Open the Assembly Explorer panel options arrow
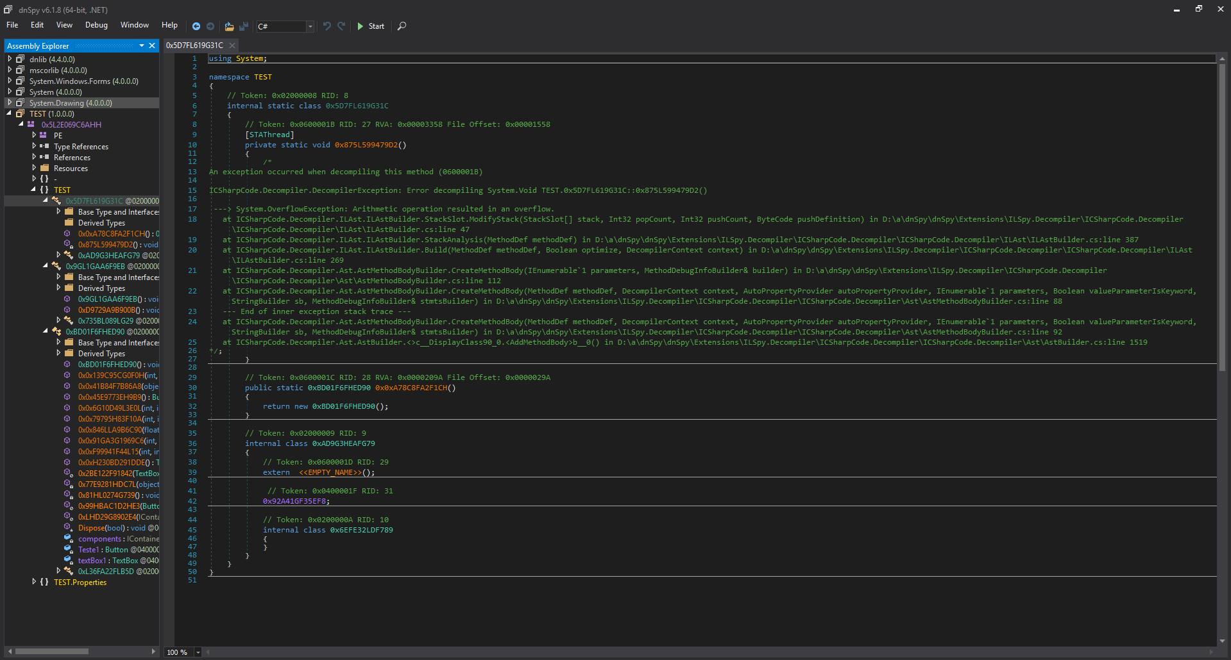Image resolution: width=1231 pixels, height=660 pixels. click(x=142, y=46)
